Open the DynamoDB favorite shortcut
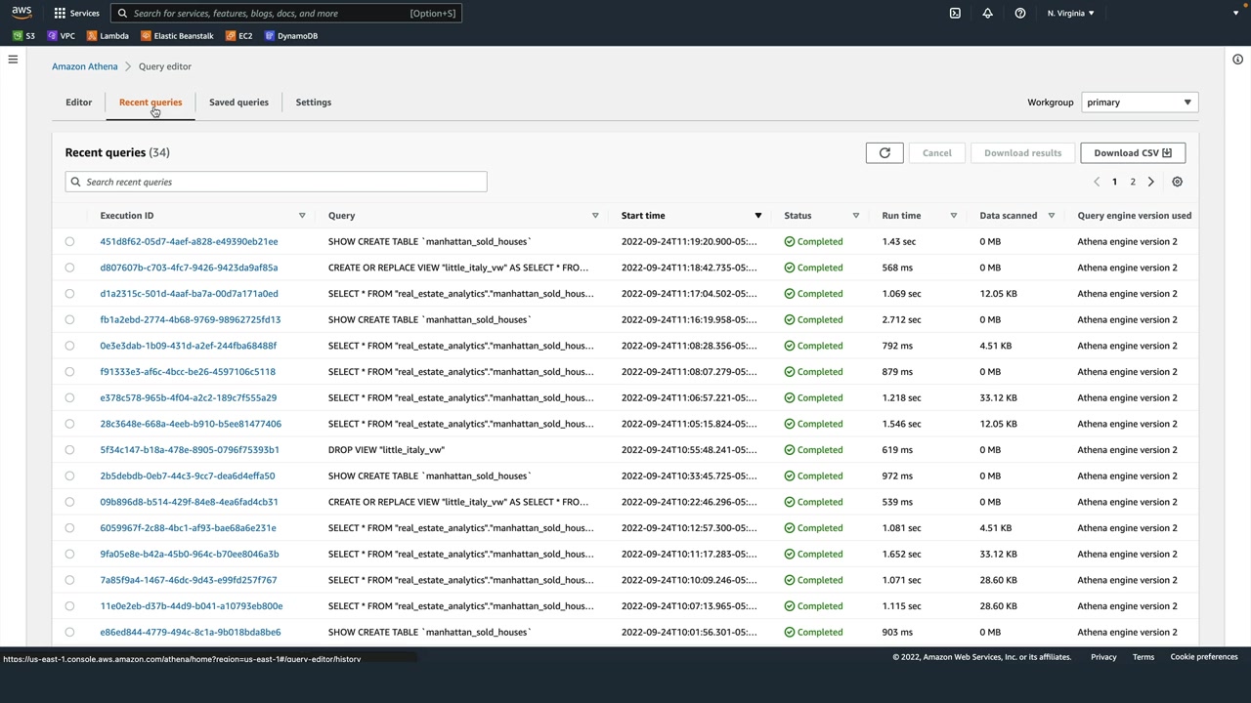 coord(291,36)
